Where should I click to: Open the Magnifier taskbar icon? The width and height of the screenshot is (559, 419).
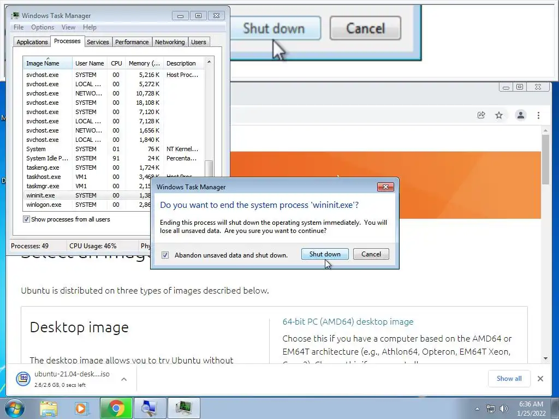pos(150,408)
